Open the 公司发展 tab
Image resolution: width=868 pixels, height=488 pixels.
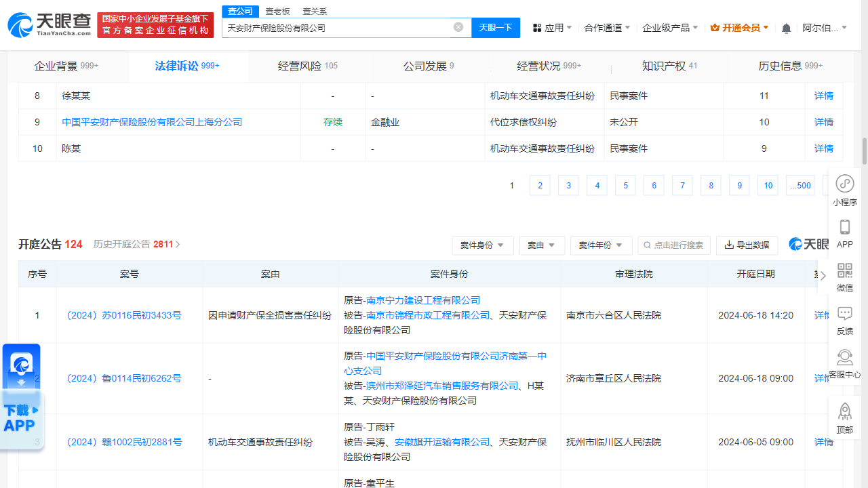429,66
